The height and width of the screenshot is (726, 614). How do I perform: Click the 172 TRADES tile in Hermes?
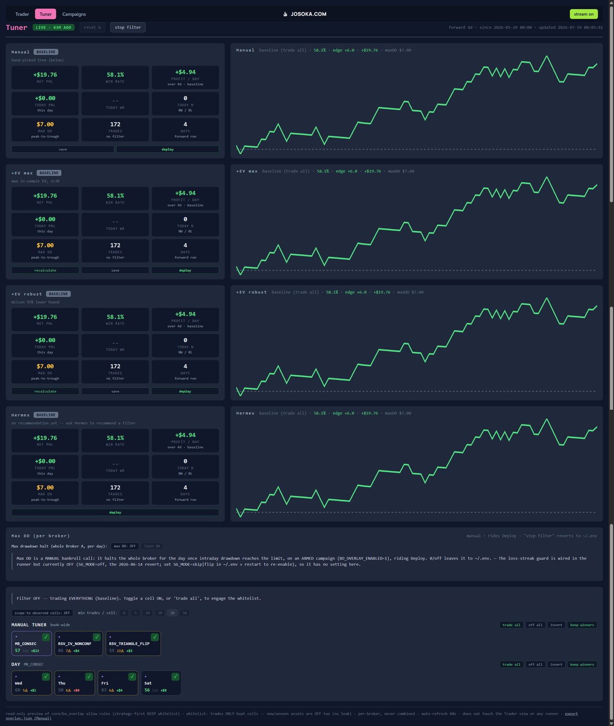tap(115, 493)
